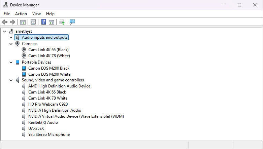Select the Yeti Stereo Microphone entry
This screenshot has height=149, width=263.
tap(49, 135)
